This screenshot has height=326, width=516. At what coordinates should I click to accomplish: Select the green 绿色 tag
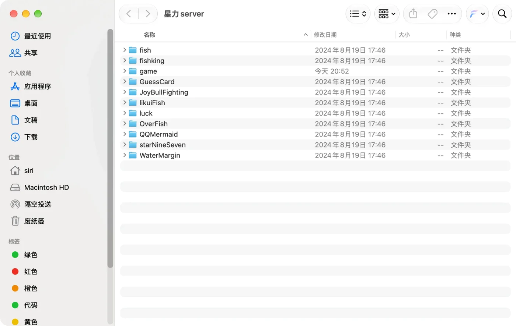pos(24,255)
